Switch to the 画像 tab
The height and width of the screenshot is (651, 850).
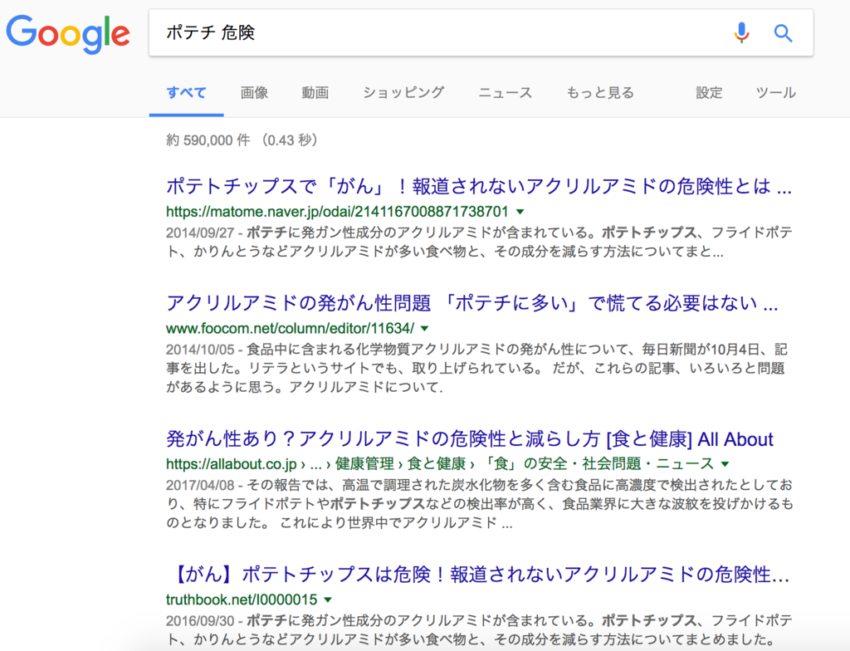coord(254,93)
